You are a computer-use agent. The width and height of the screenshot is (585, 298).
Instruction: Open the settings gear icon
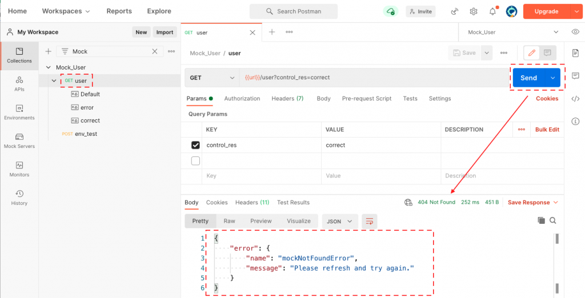point(474,11)
